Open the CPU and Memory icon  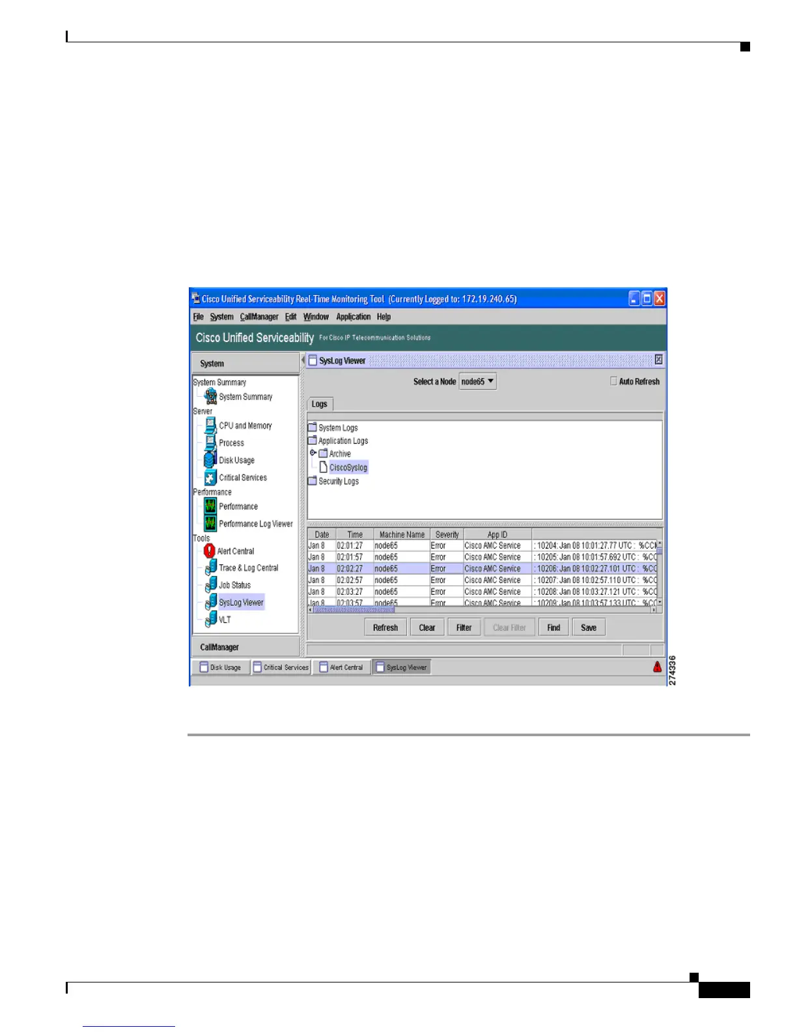(x=210, y=425)
